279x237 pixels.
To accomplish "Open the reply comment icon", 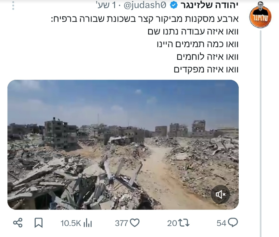I will (x=233, y=223).
